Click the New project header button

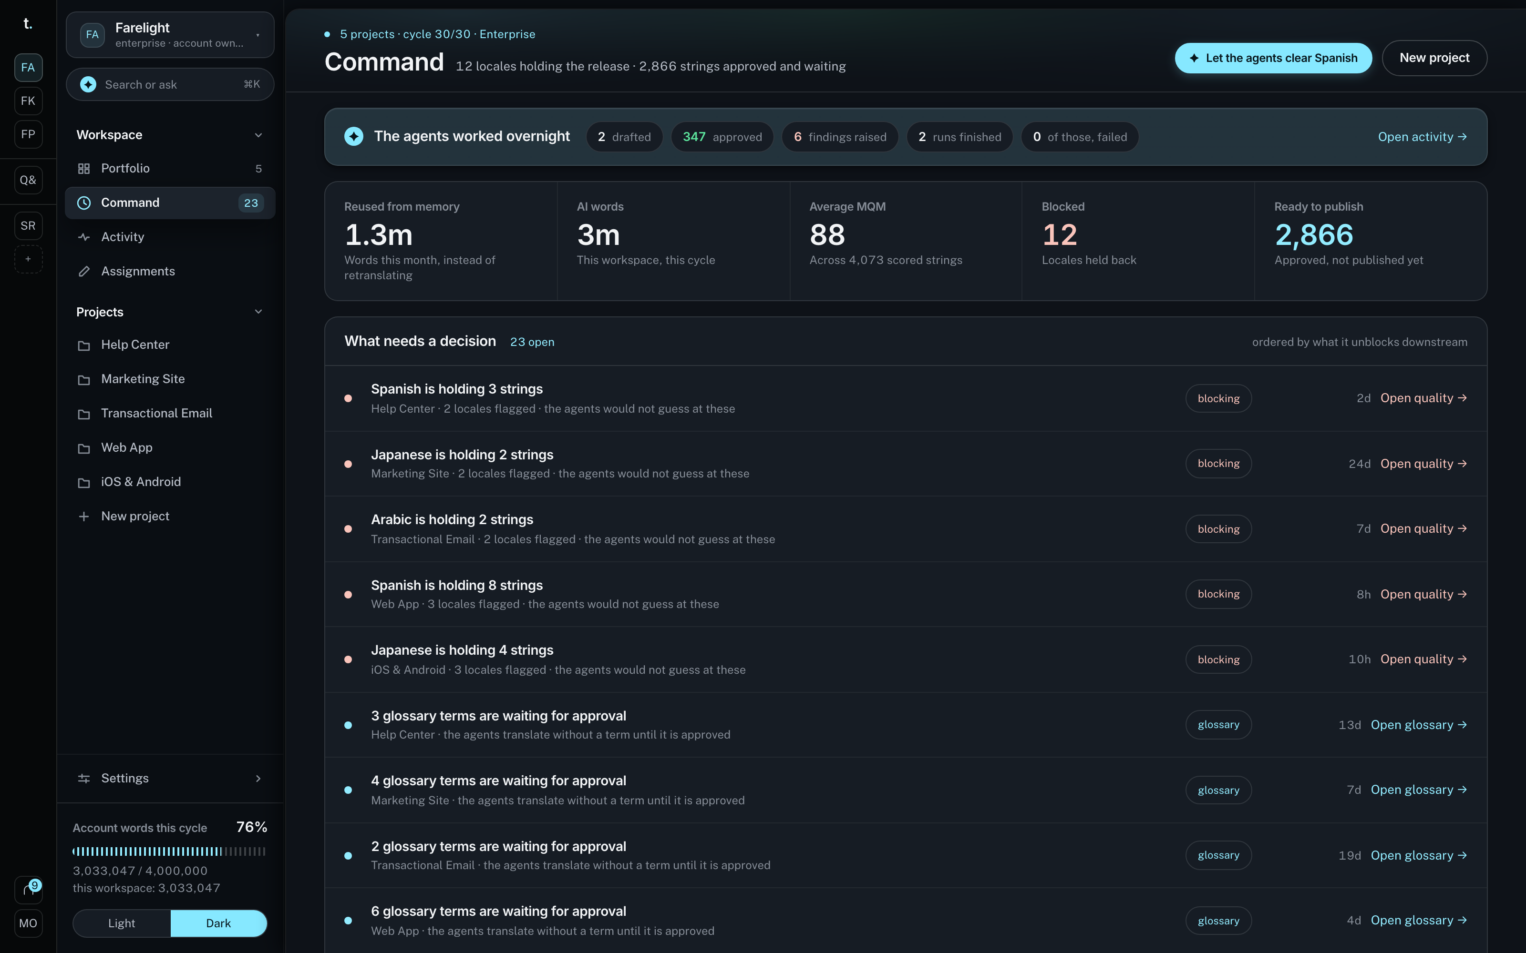(x=1434, y=58)
